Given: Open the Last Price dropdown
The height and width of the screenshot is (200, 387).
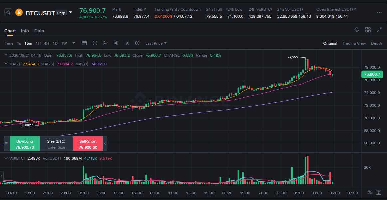Looking at the screenshot, I should pyautogui.click(x=156, y=43).
